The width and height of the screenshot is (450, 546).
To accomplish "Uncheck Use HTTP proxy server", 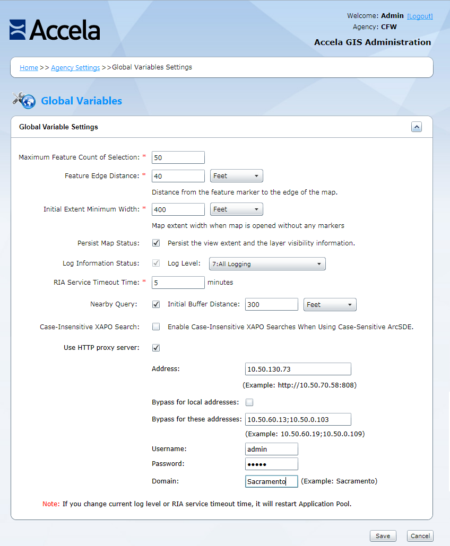I will point(156,348).
